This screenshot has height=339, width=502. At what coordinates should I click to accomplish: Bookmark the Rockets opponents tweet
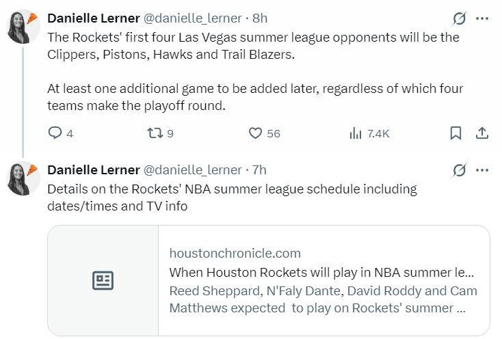pos(455,133)
